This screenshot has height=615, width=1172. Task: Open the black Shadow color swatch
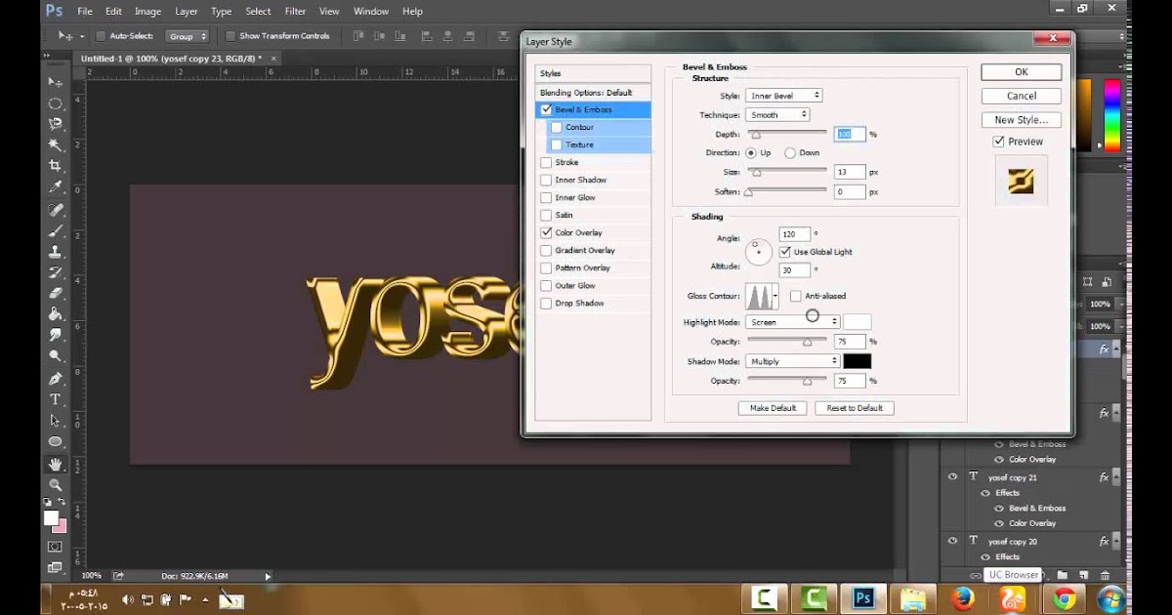point(857,361)
